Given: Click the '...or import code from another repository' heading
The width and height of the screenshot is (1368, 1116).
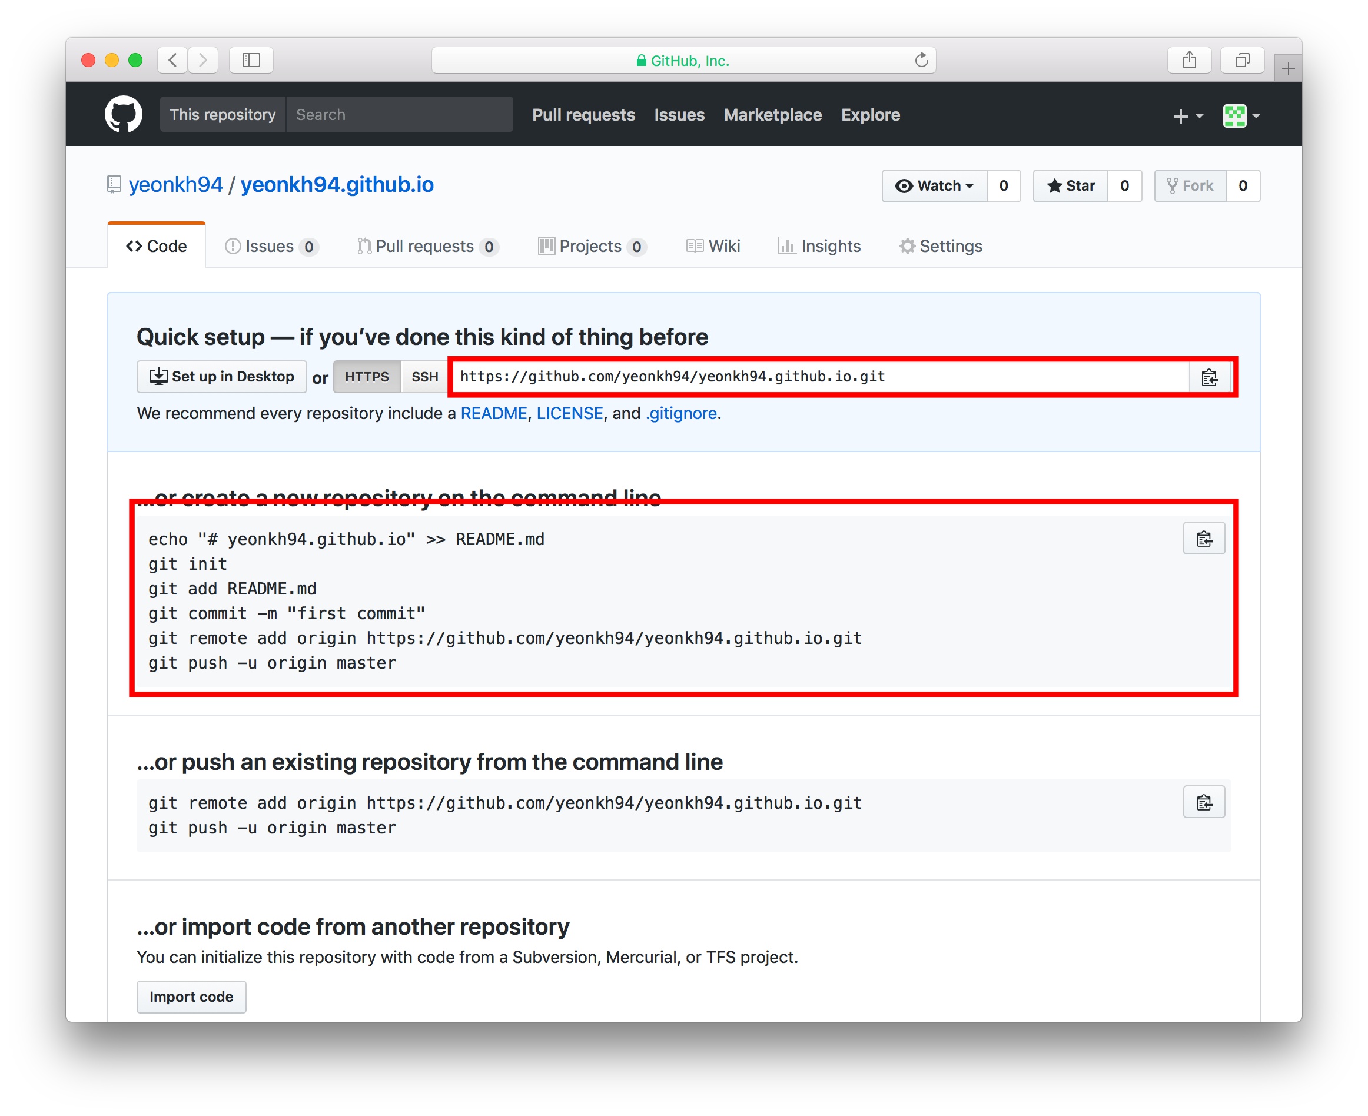Looking at the screenshot, I should [353, 926].
